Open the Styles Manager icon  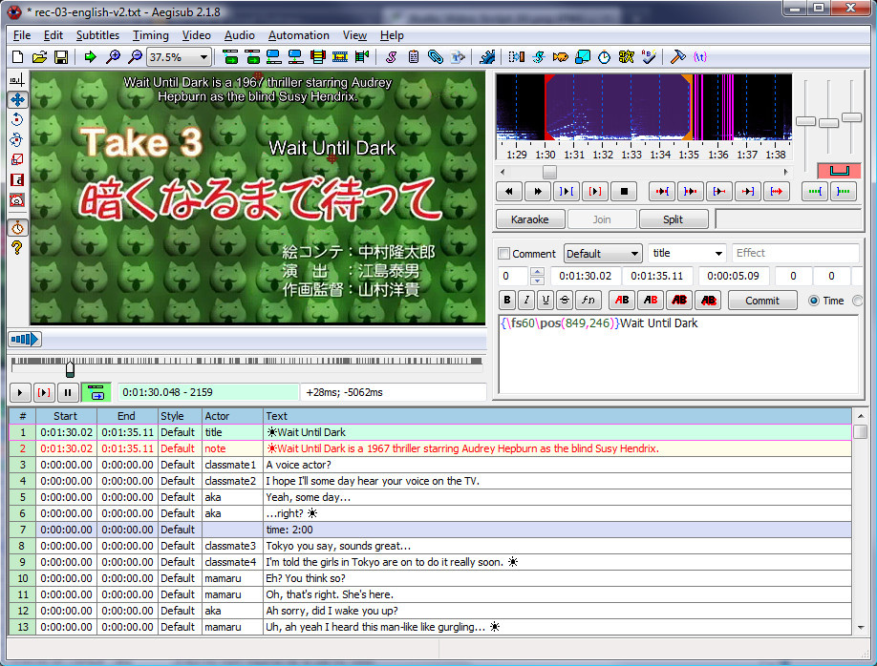click(392, 57)
